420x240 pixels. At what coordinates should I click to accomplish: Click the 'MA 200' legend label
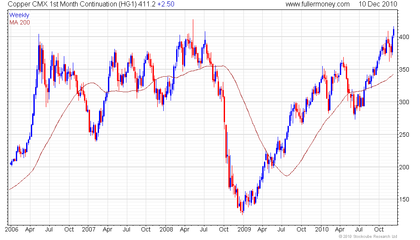(x=20, y=22)
